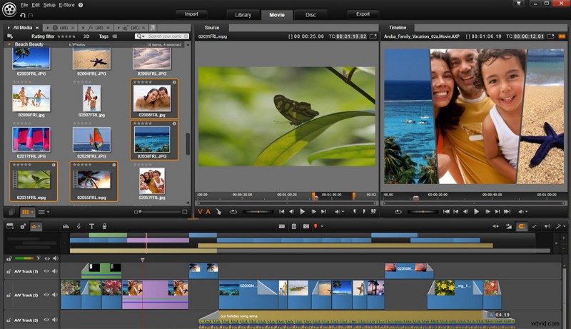Play the timeline preview

coord(476,212)
